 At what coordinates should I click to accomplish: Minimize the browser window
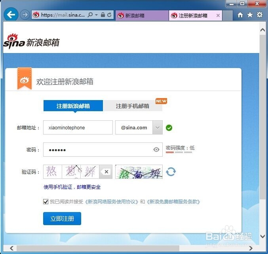coord(232,4)
